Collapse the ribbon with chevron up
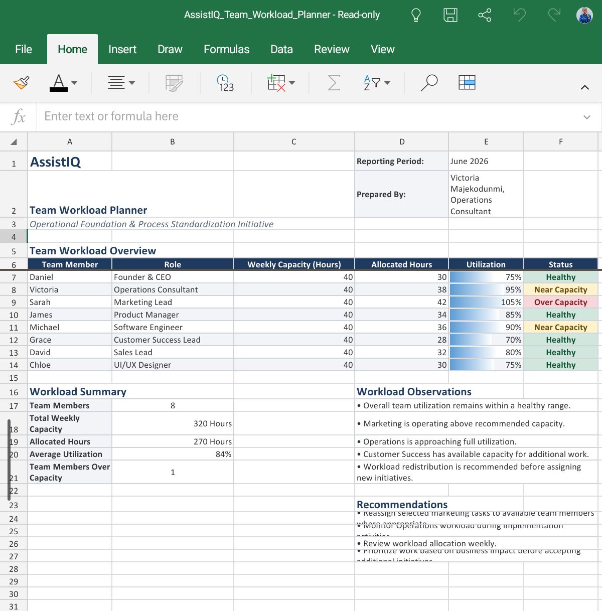602x611 pixels. [x=585, y=87]
